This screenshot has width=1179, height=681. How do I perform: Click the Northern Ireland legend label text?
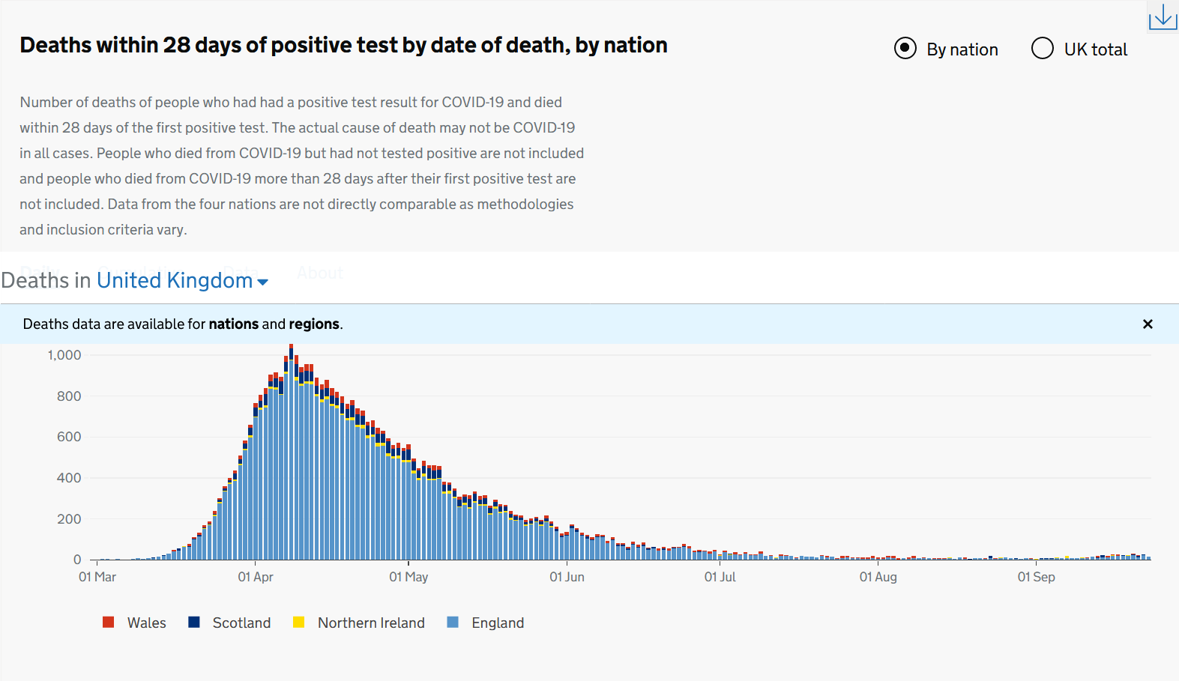(371, 623)
